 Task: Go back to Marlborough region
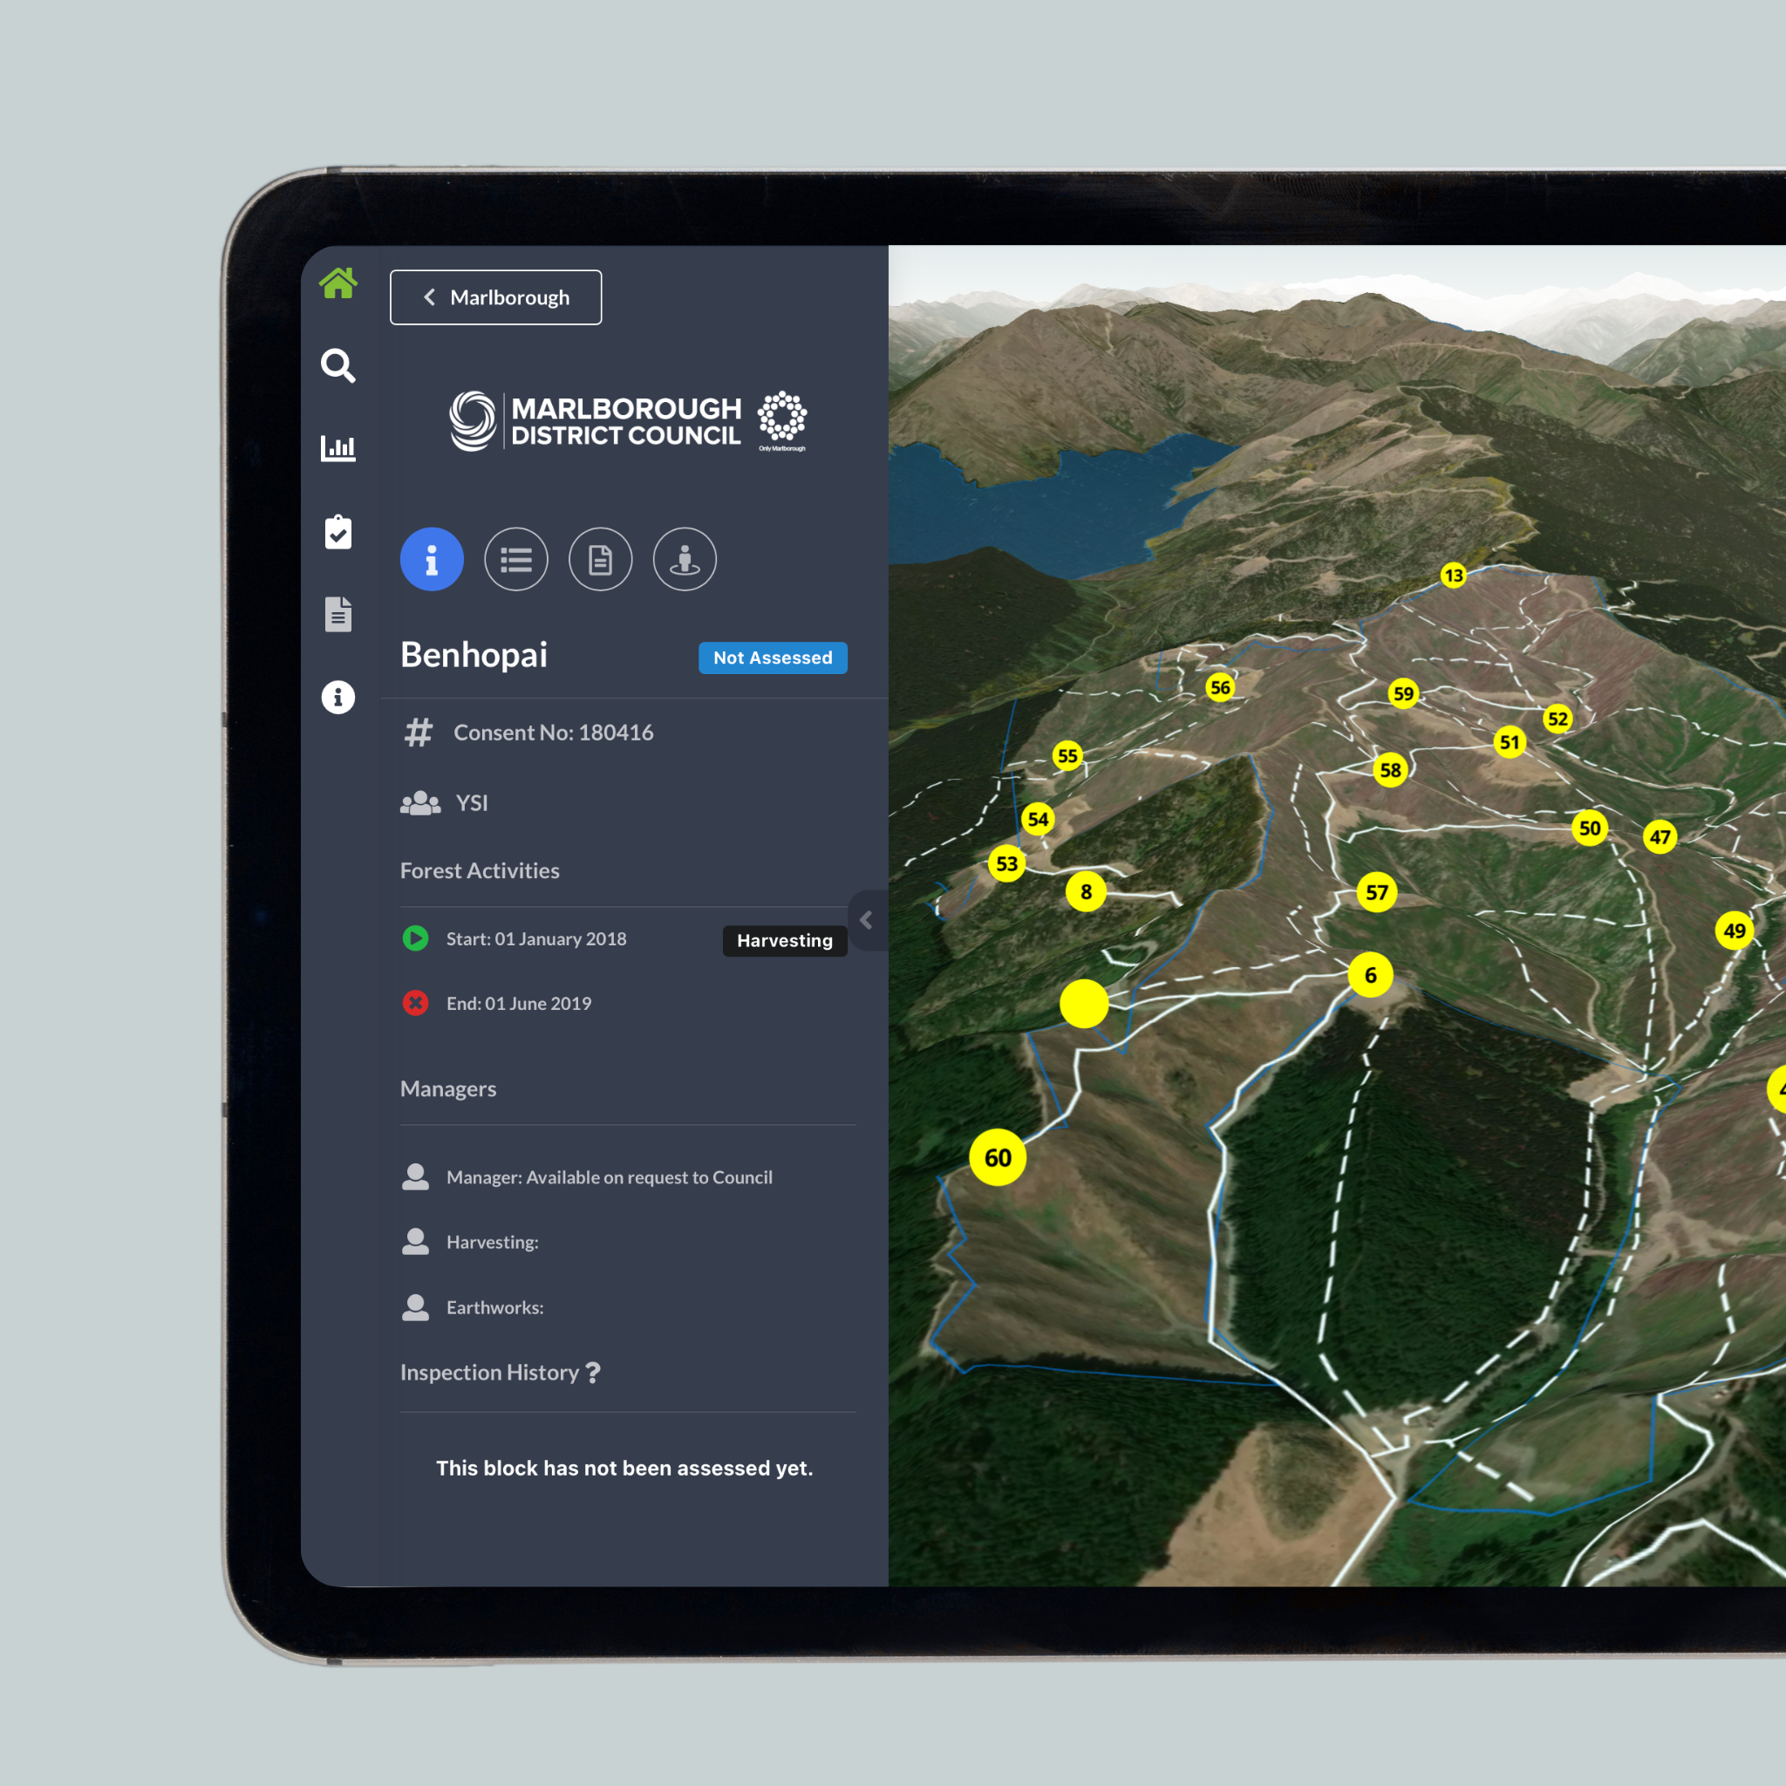495,297
